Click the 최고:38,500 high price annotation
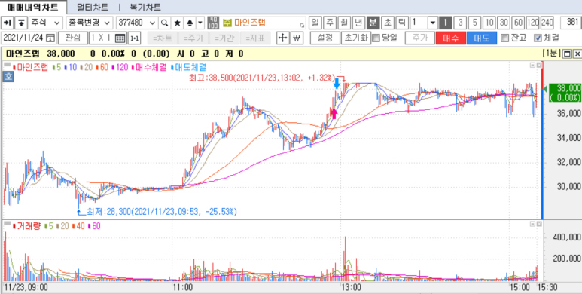This screenshot has height=294, width=582. click(262, 78)
